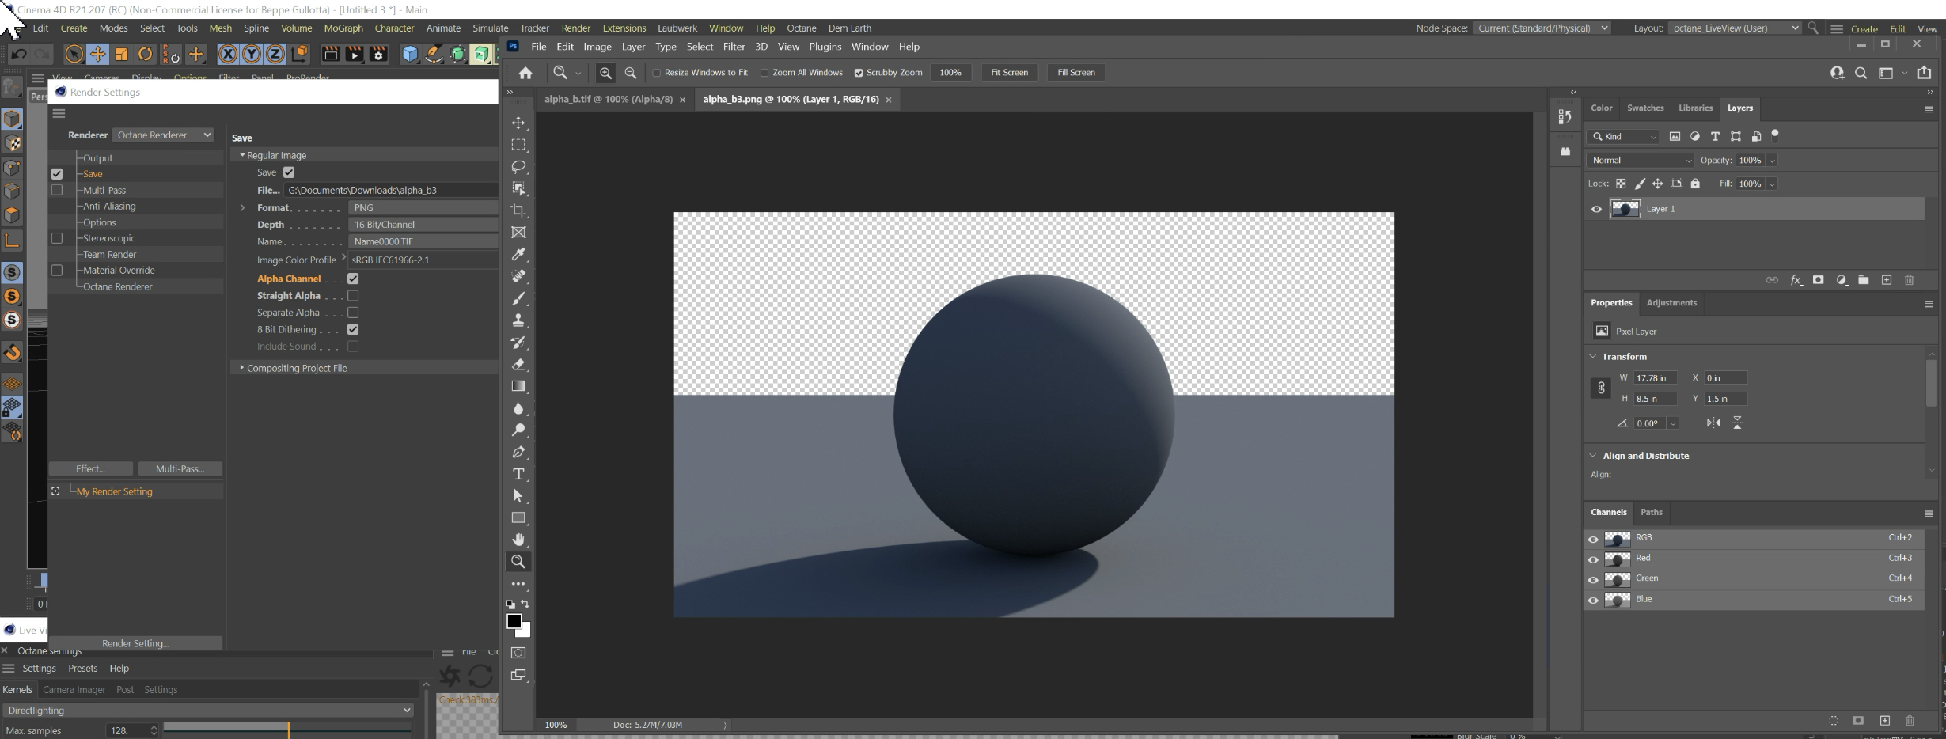The width and height of the screenshot is (1946, 739).
Task: Select the Horizontal Type tool
Action: tap(518, 474)
